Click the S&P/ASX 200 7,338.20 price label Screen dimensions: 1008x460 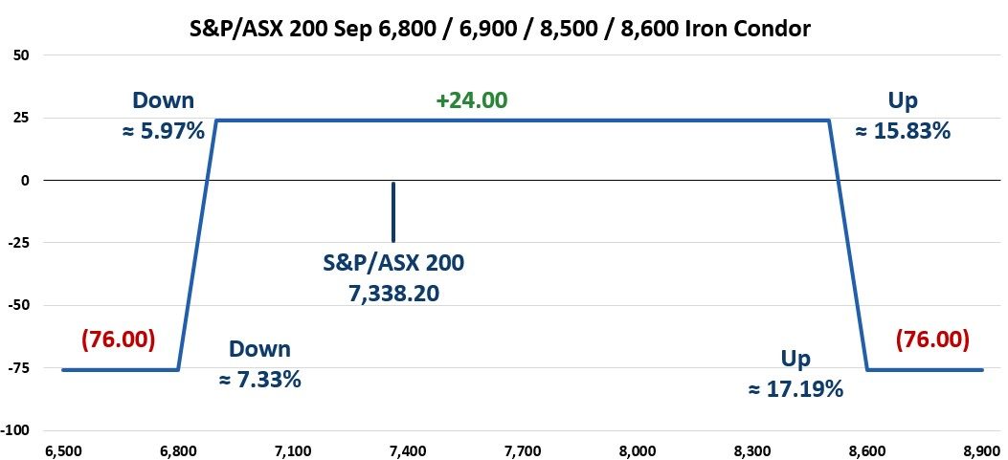394,276
